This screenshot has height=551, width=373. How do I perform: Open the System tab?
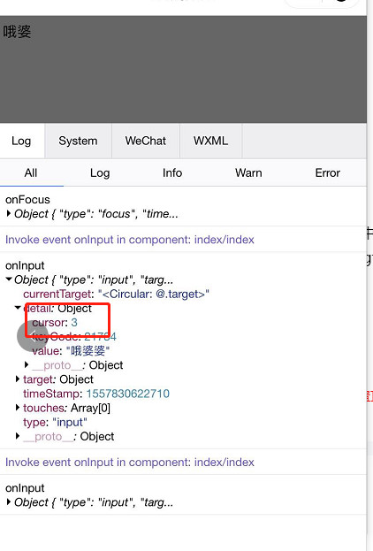78,141
